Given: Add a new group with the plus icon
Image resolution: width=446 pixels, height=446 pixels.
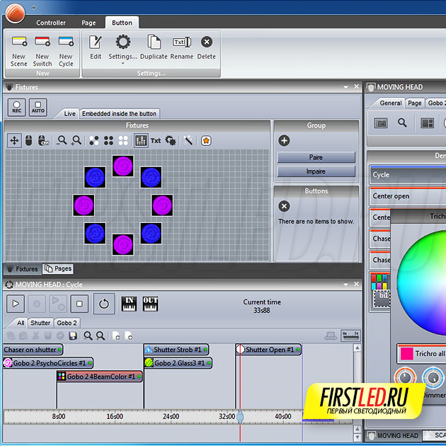Looking at the screenshot, I should (x=284, y=141).
